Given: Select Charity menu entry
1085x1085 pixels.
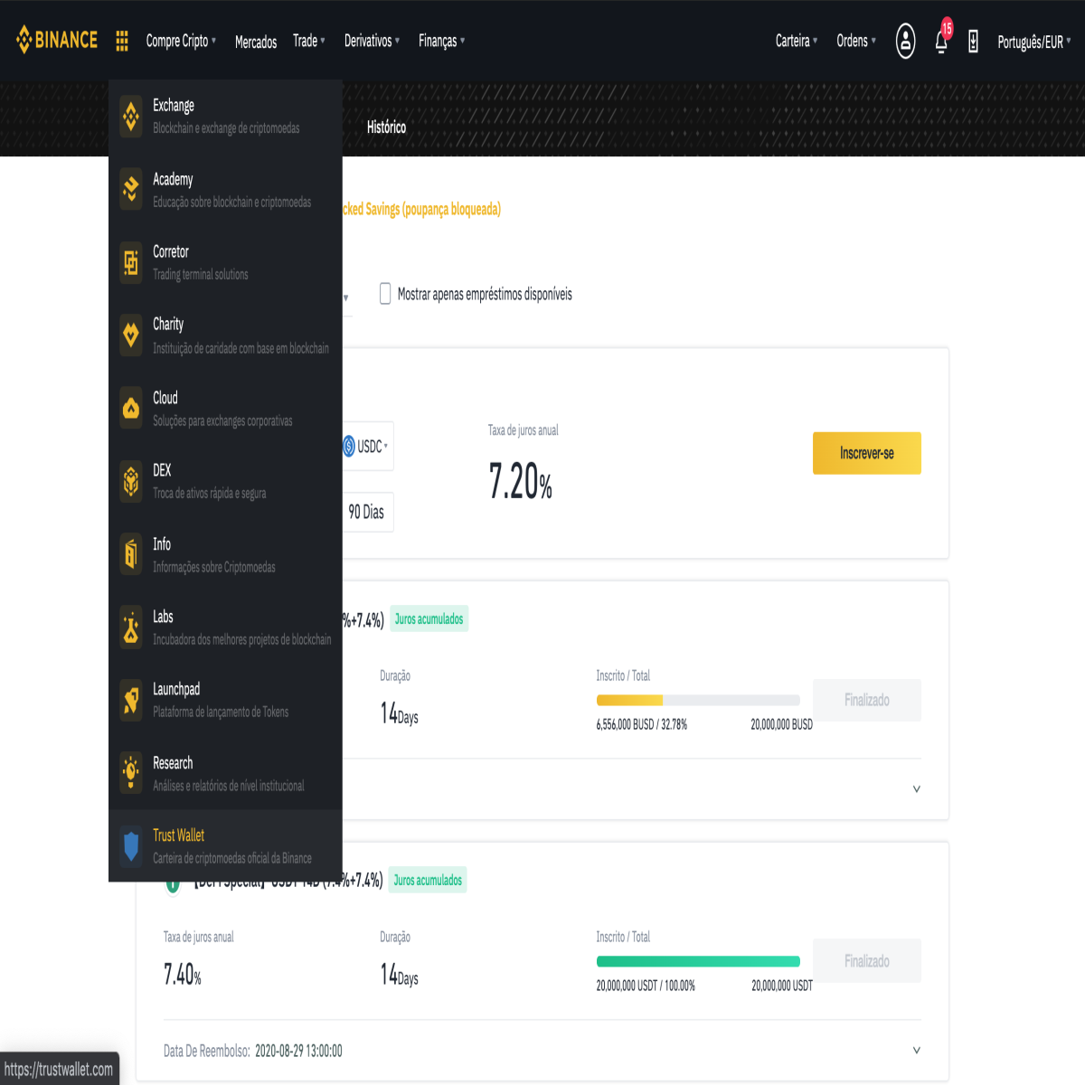Looking at the screenshot, I should pyautogui.click(x=225, y=335).
